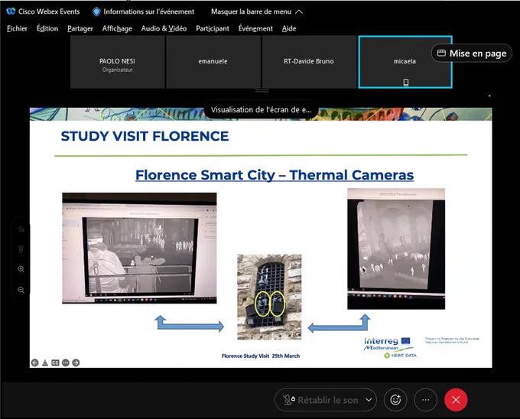Click Florence Smart City – Thermal Cameras link

pos(275,175)
